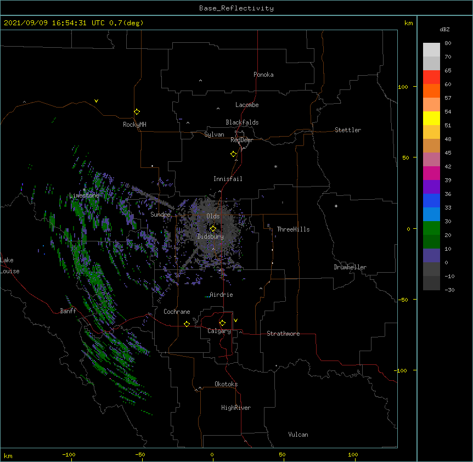Click the Airdrie town label
This screenshot has width=473, height=462.
pos(221,295)
